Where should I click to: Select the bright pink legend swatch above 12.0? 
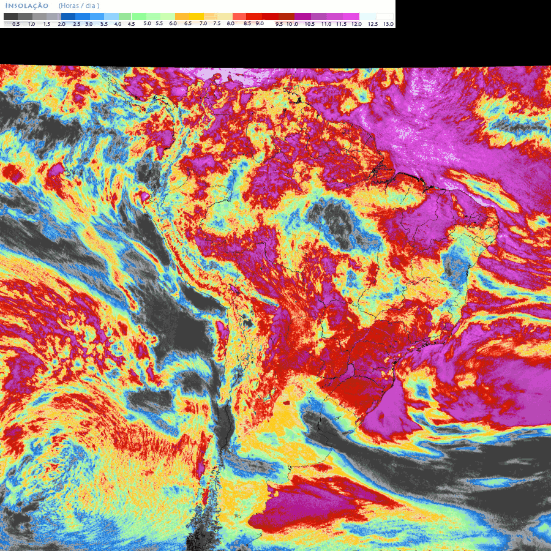click(351, 17)
